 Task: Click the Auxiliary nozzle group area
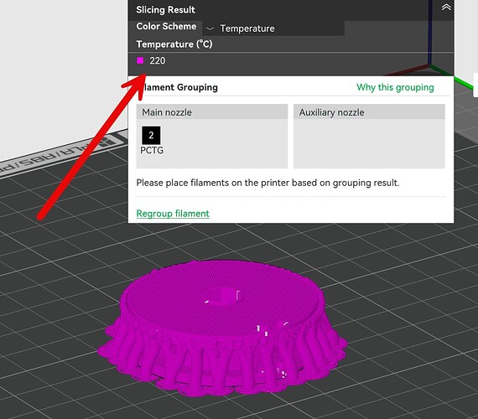369,137
